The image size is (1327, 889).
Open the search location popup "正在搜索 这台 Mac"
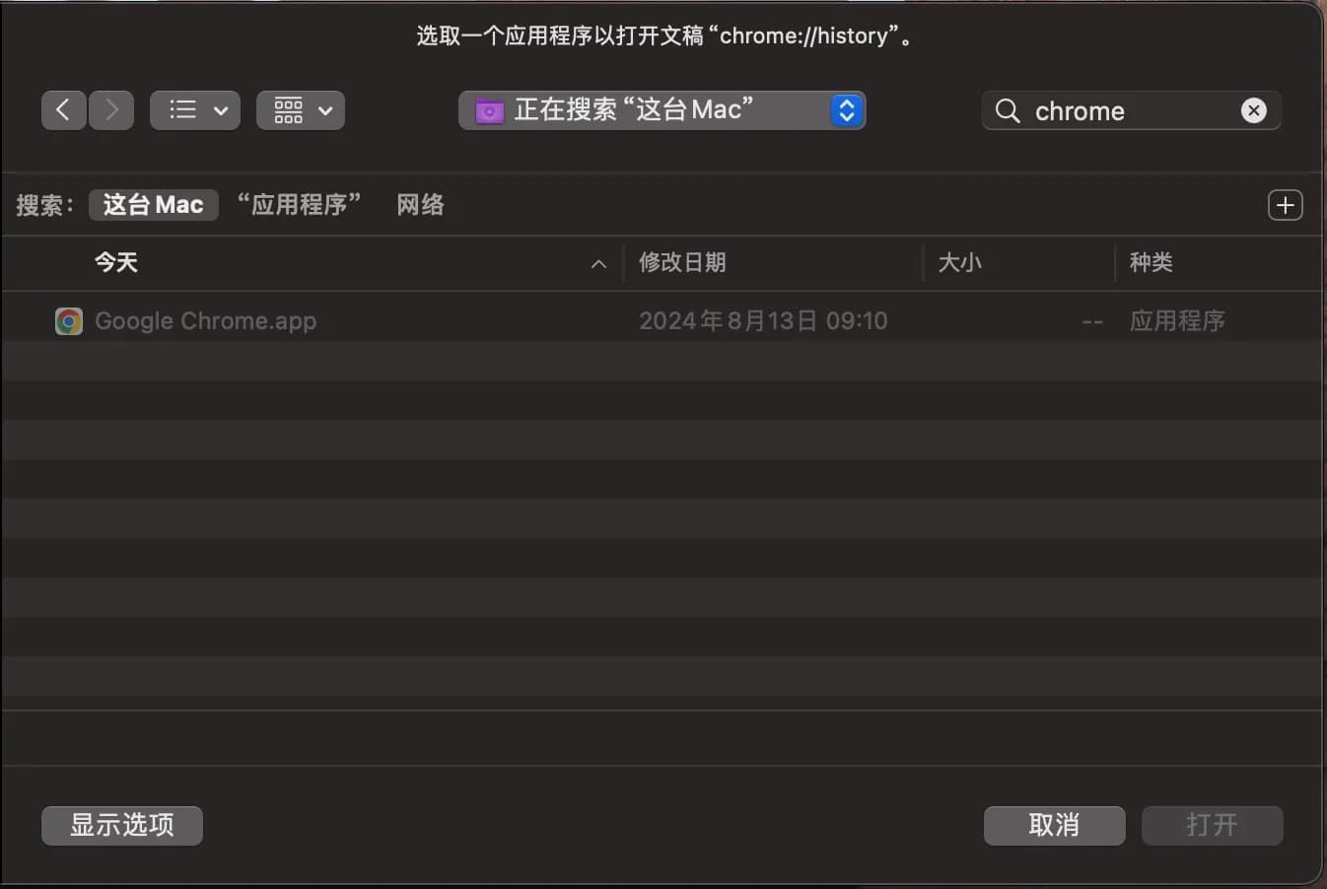662,110
